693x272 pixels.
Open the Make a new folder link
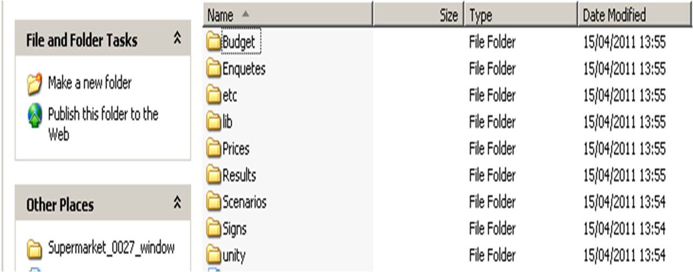pyautogui.click(x=89, y=83)
